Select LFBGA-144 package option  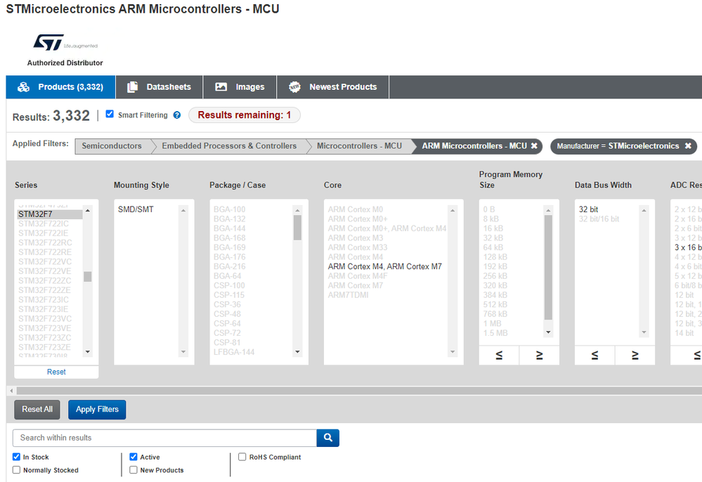234,352
